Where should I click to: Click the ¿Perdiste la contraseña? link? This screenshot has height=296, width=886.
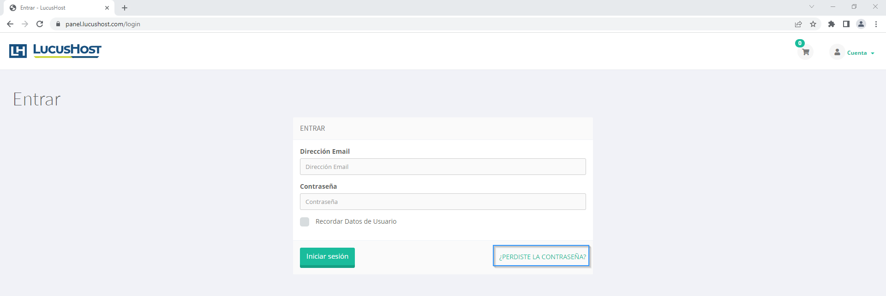[x=542, y=257]
